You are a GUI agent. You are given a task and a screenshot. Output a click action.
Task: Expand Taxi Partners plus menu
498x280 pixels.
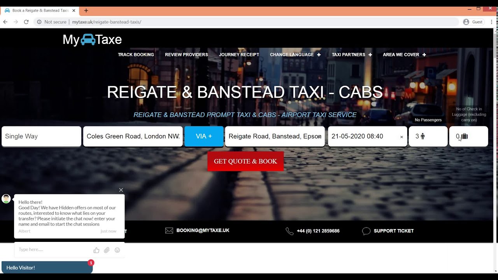coord(370,55)
